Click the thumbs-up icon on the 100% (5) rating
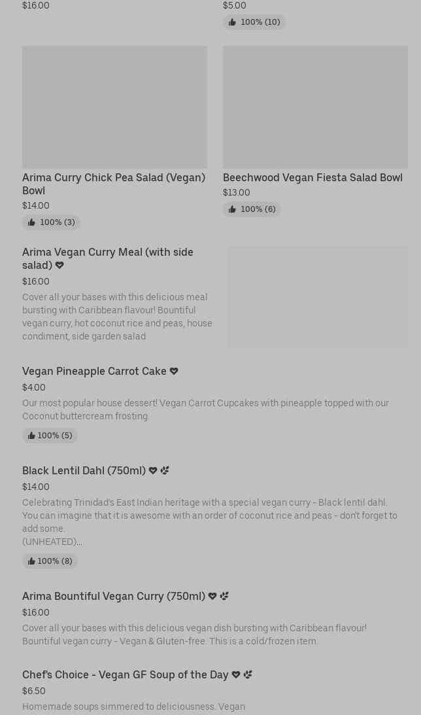This screenshot has width=421, height=715. coord(31,436)
